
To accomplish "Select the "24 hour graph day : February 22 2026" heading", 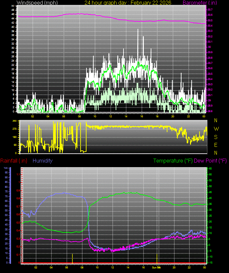I will (128, 3).
